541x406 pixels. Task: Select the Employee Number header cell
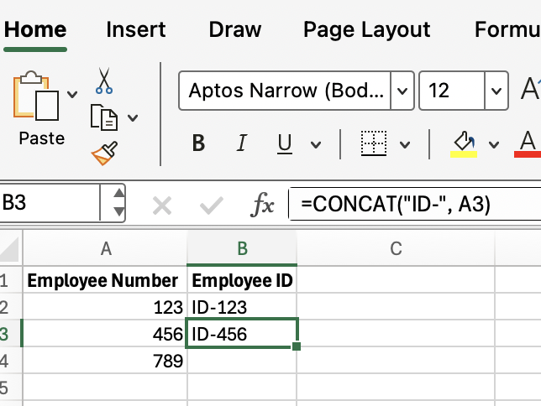pos(105,280)
